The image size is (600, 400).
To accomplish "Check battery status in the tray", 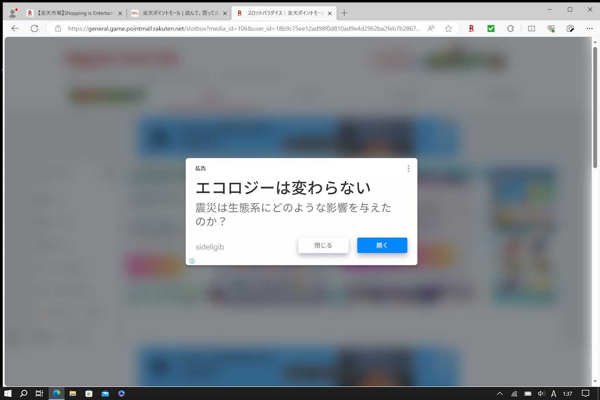I will point(528,393).
